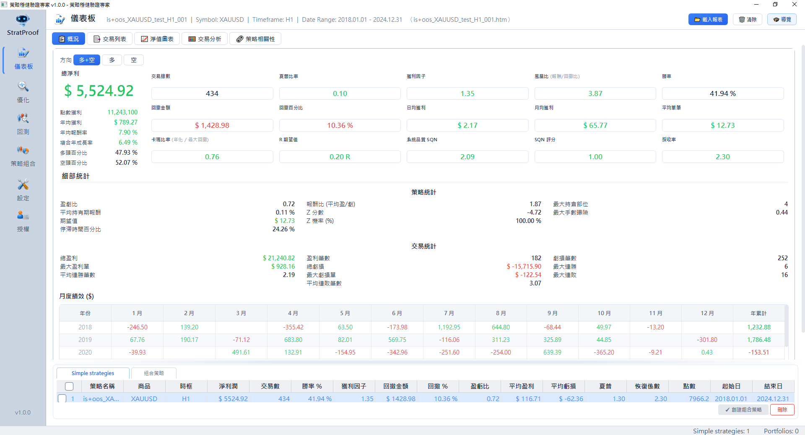The height and width of the screenshot is (435, 805).
Task: Click the 起始日 column header
Action: click(x=731, y=386)
